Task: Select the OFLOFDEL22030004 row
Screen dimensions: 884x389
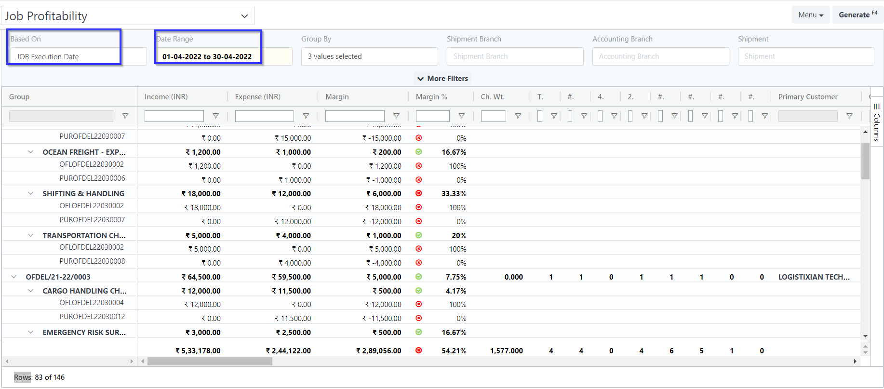Action: click(x=431, y=304)
